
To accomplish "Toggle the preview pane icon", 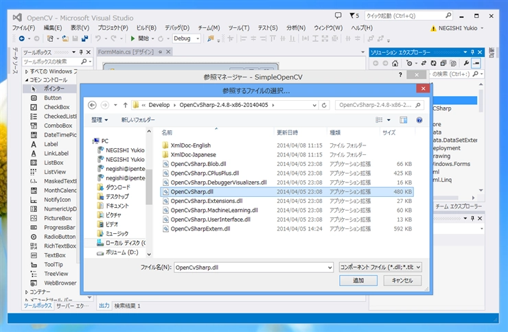I will 404,120.
